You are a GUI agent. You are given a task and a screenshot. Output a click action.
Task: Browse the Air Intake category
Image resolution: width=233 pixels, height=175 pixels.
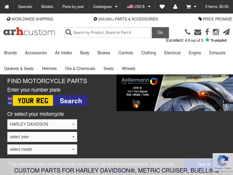click(63, 53)
